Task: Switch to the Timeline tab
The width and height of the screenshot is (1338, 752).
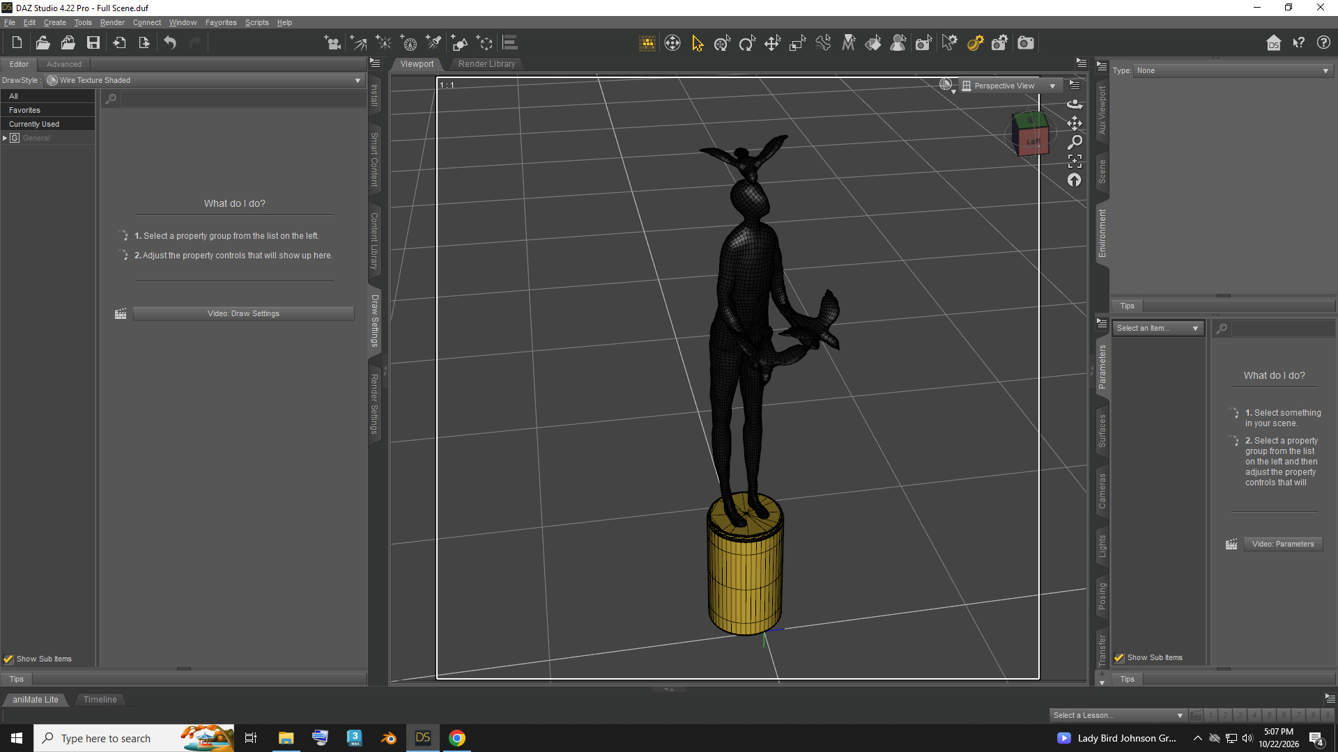Action: [x=100, y=700]
